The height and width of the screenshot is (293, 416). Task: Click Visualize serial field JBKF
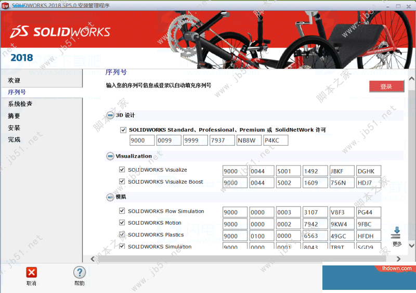tap(342, 171)
